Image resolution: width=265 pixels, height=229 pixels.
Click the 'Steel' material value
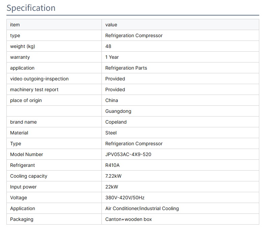(111, 133)
